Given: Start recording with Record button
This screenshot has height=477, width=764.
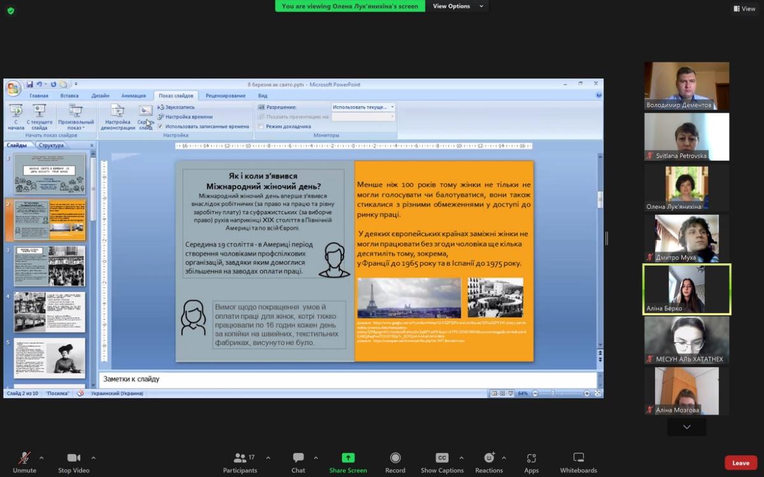Looking at the screenshot, I should [395, 459].
